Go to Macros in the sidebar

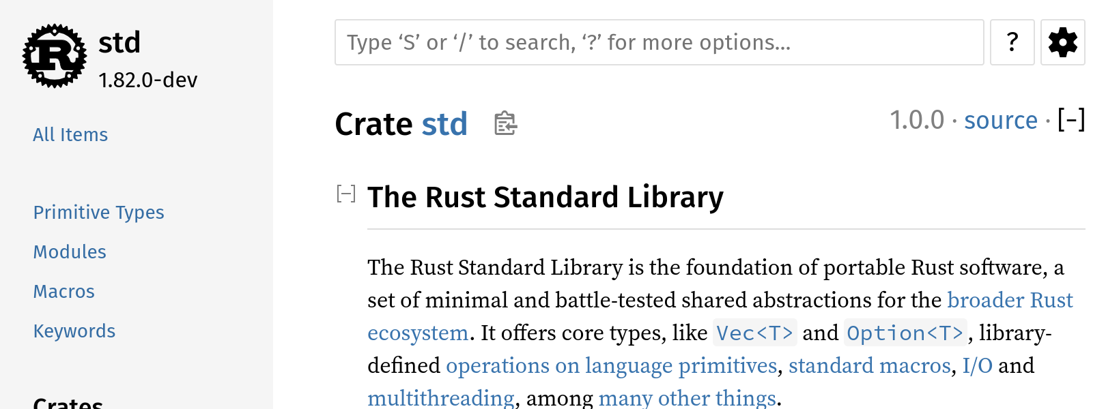(x=64, y=292)
